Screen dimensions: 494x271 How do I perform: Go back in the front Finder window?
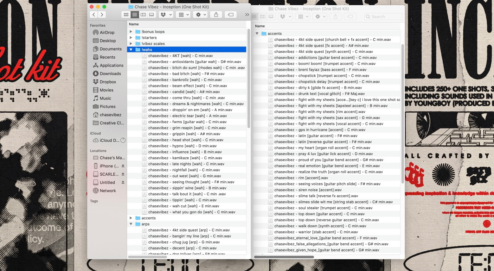pos(94,15)
